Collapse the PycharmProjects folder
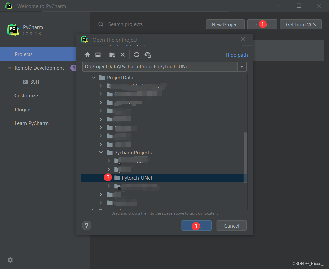The width and height of the screenshot is (329, 269). point(101,153)
